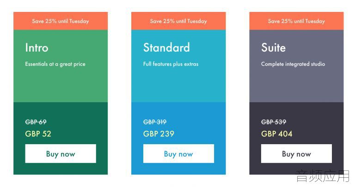This screenshot has width=355, height=187.
Task: Click Buy now for the Suite plan
Action: tap(296, 154)
